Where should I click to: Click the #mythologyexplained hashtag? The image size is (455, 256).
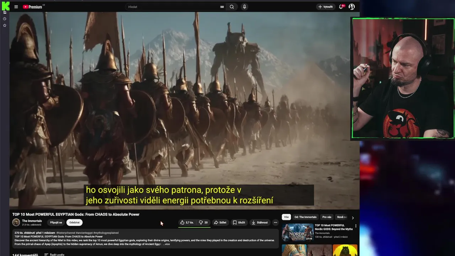point(106,233)
